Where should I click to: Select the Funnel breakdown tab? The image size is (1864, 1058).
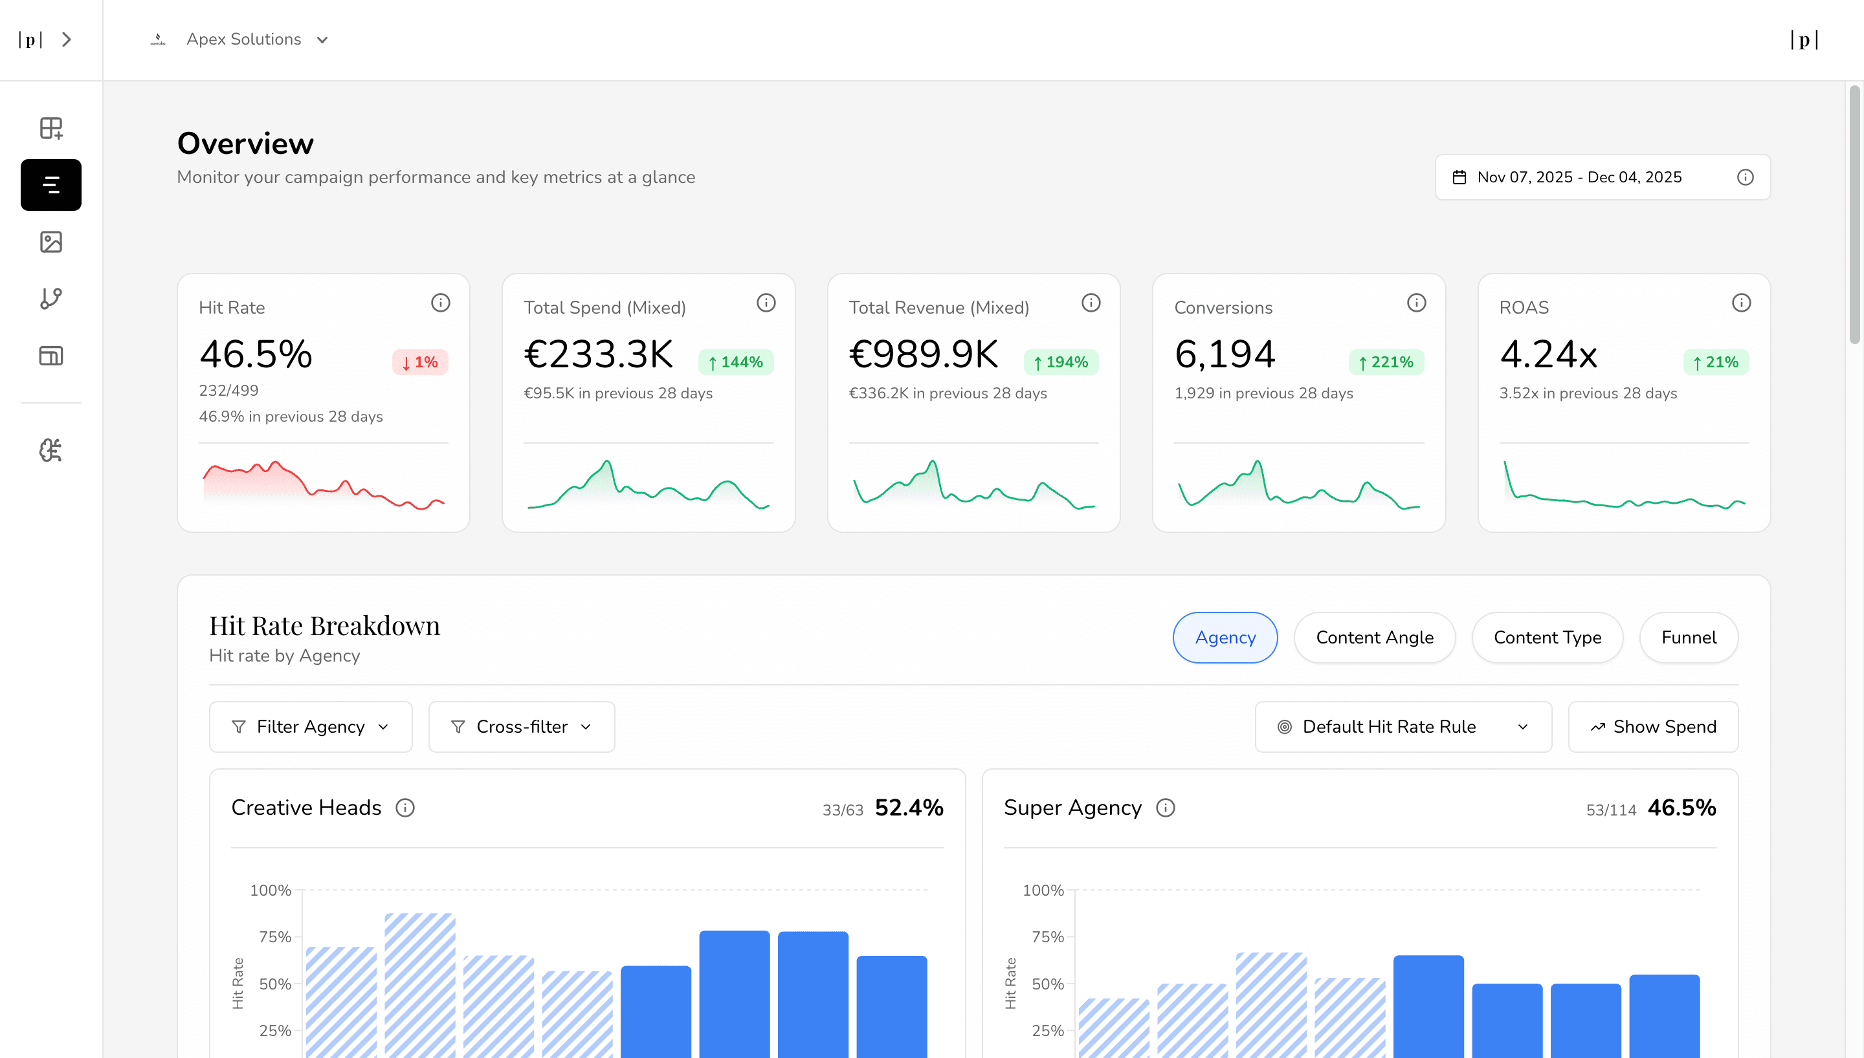pyautogui.click(x=1688, y=637)
